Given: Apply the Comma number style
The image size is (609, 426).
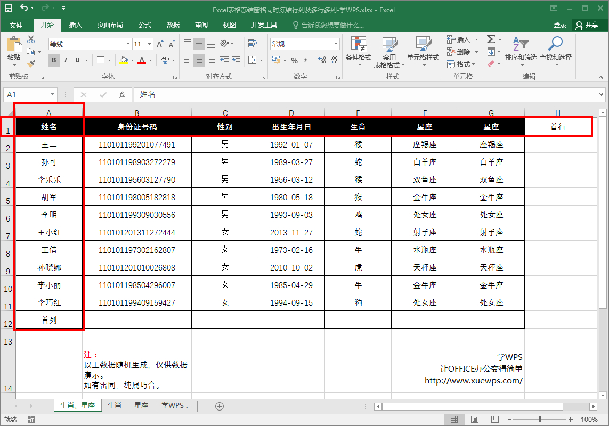Looking at the screenshot, I should (305, 60).
